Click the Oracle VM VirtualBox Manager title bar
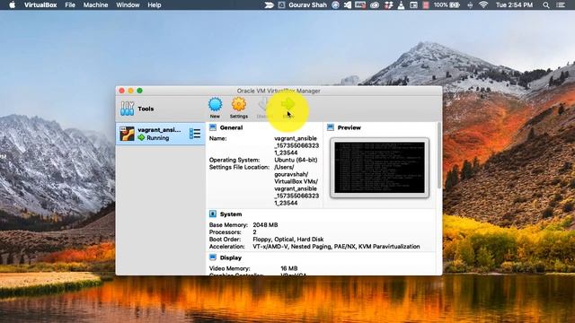 [279, 91]
